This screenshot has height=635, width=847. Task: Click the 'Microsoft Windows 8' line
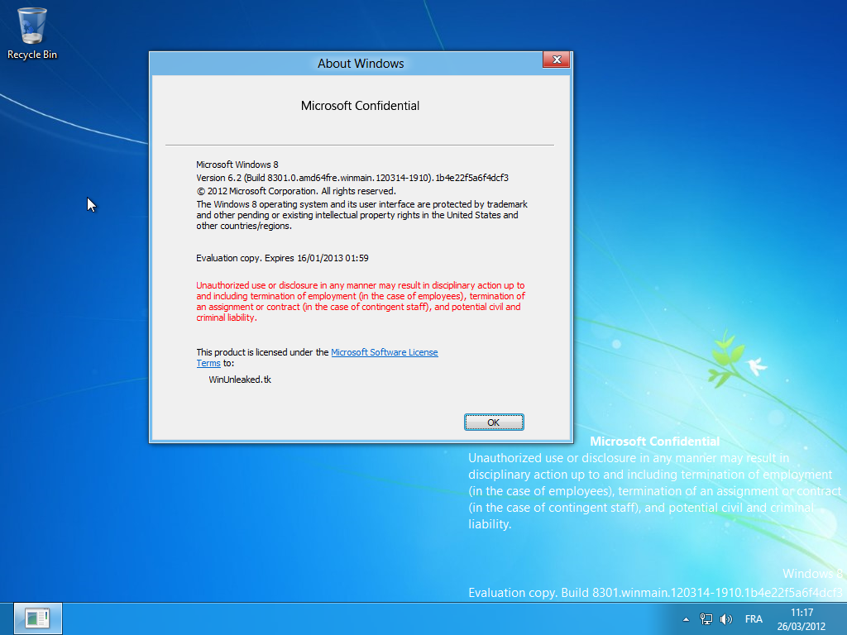pos(237,165)
